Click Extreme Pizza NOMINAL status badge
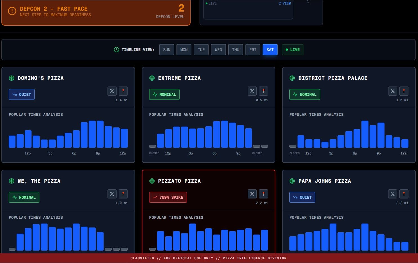418x263 pixels. tap(164, 94)
